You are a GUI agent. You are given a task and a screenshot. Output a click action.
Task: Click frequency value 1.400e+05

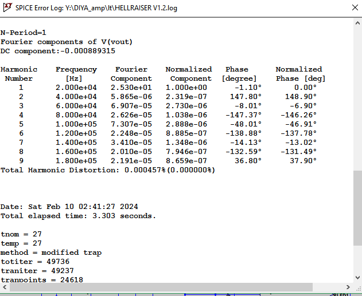coord(76,143)
